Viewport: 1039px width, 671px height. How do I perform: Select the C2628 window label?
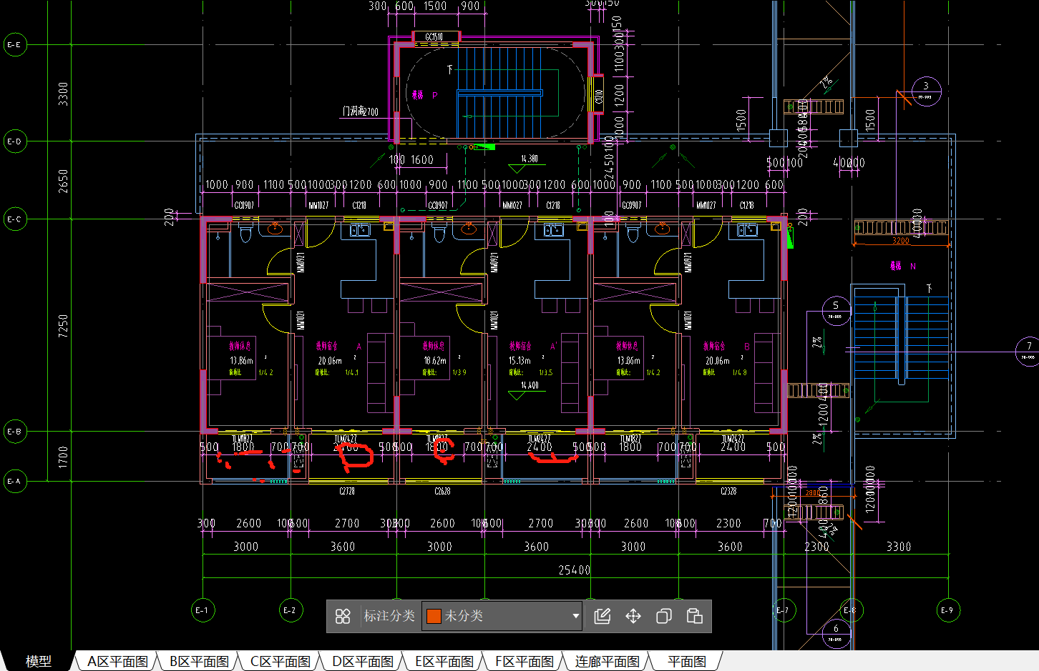[x=442, y=491]
